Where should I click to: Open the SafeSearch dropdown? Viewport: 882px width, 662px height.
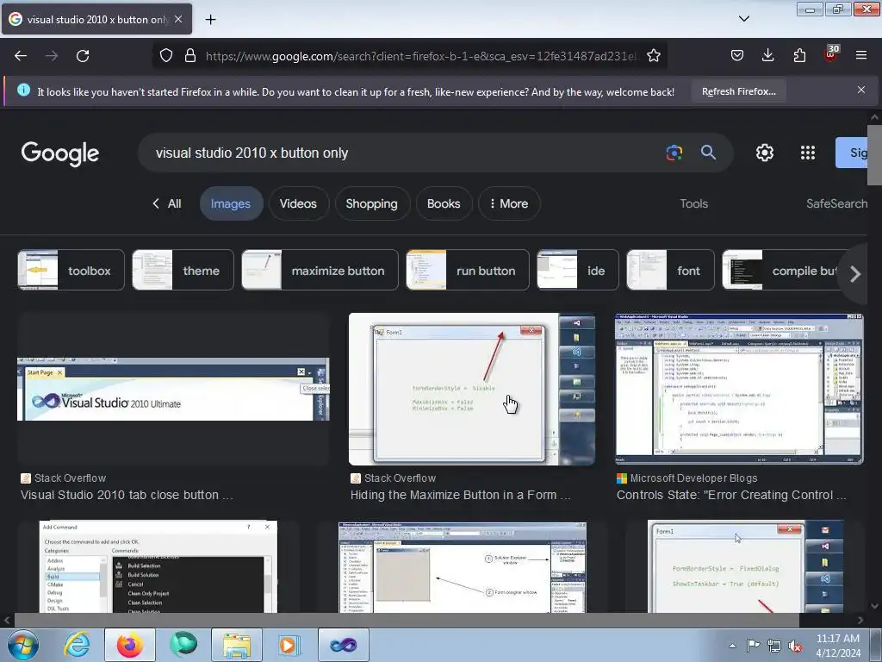836,203
